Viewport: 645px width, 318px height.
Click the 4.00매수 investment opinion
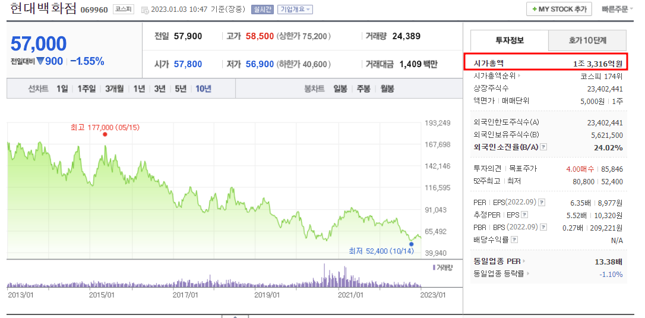tap(581, 169)
